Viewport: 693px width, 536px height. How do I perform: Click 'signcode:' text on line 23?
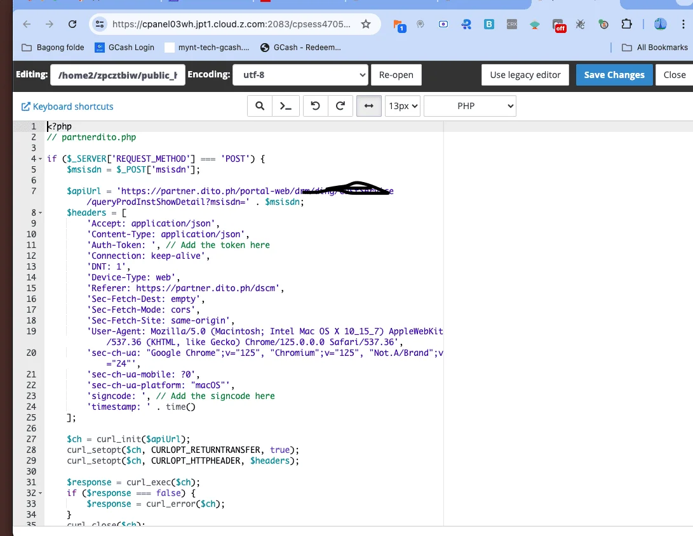(113, 396)
